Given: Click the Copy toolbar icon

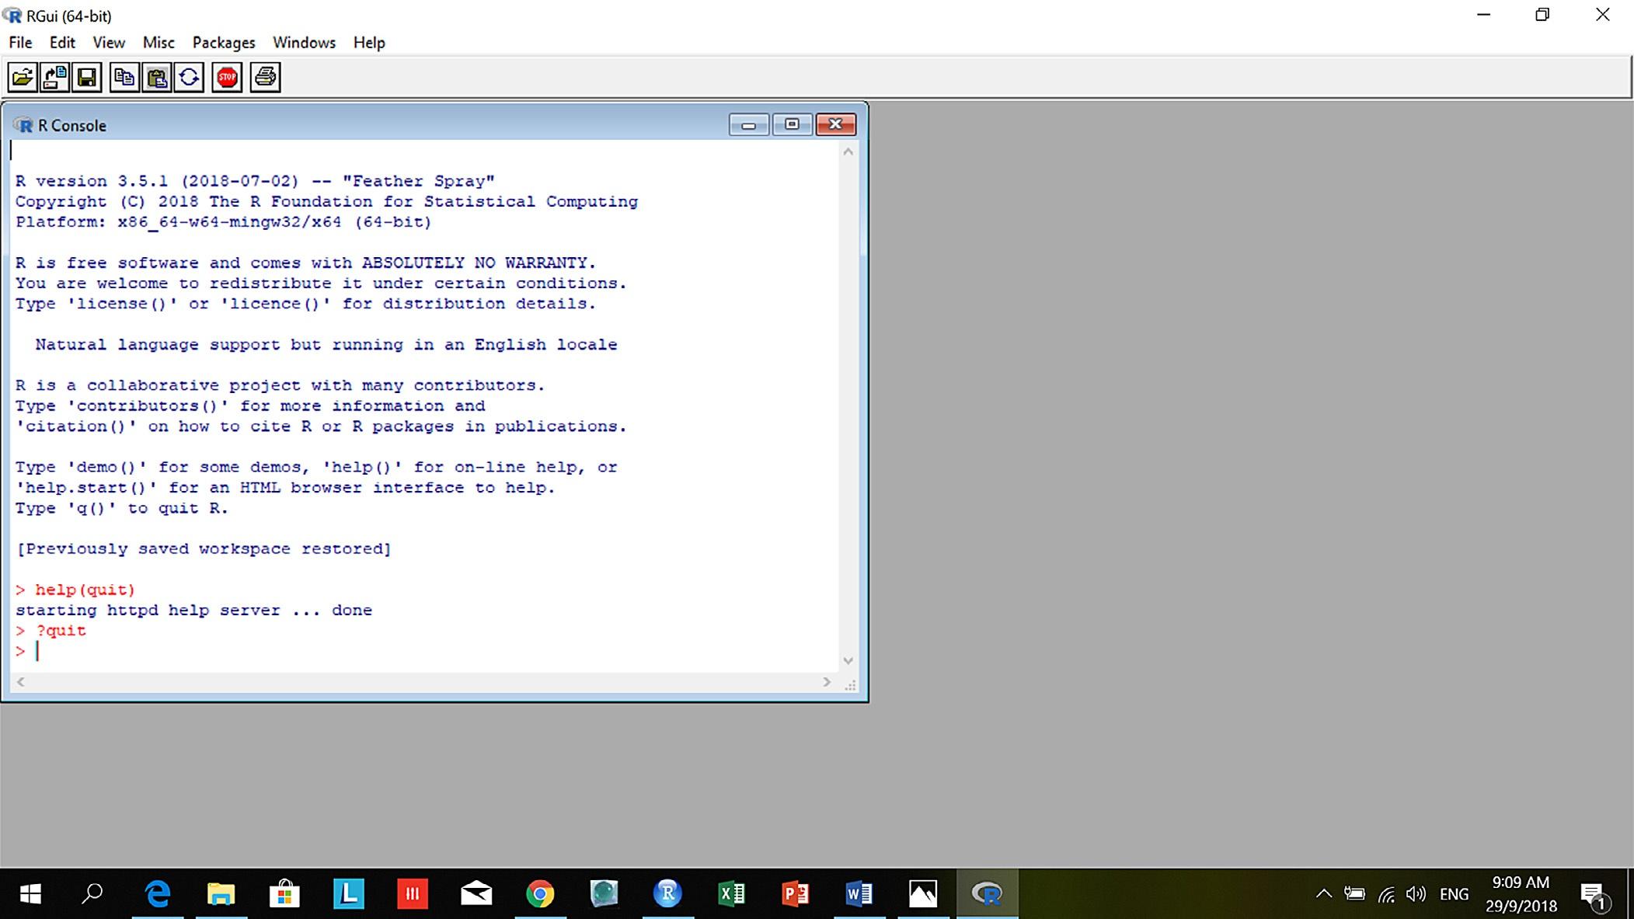Looking at the screenshot, I should click(x=124, y=77).
